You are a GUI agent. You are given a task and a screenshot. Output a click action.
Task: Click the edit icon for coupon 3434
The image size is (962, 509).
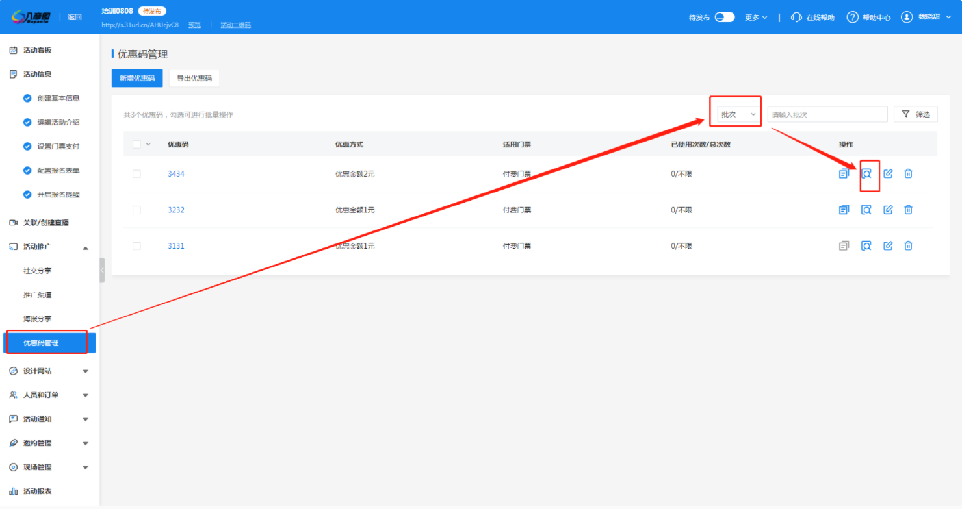888,174
